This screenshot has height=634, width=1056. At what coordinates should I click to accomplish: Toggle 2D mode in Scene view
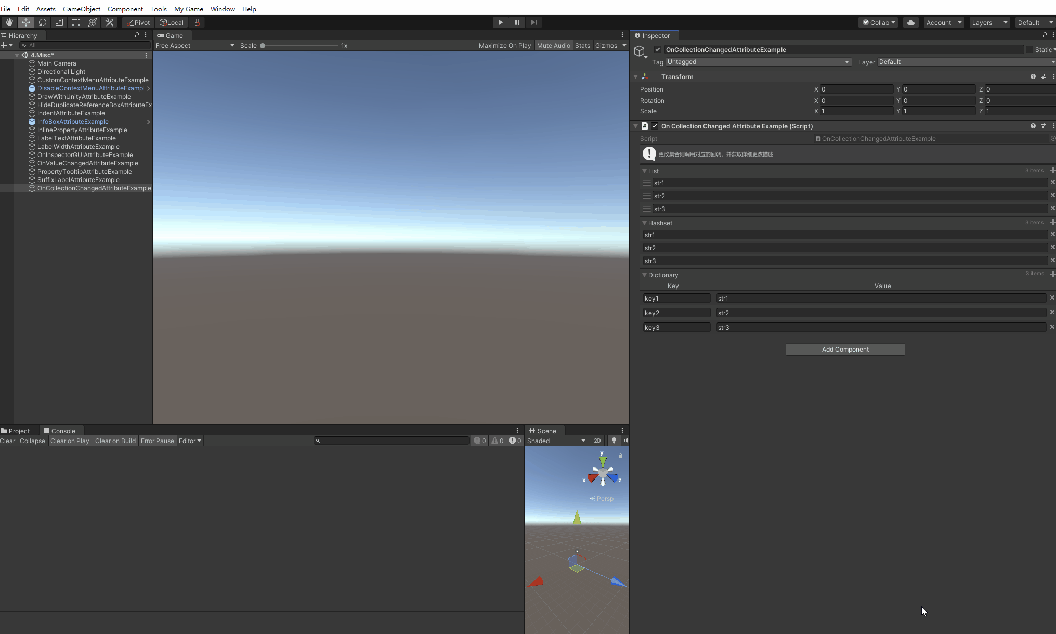pyautogui.click(x=597, y=441)
